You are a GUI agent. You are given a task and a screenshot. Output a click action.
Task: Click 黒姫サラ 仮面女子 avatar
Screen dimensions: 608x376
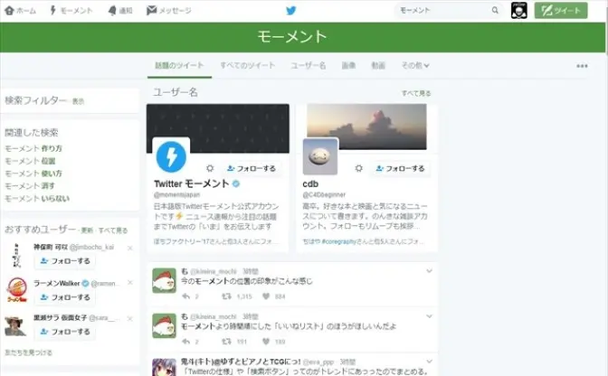pos(15,326)
